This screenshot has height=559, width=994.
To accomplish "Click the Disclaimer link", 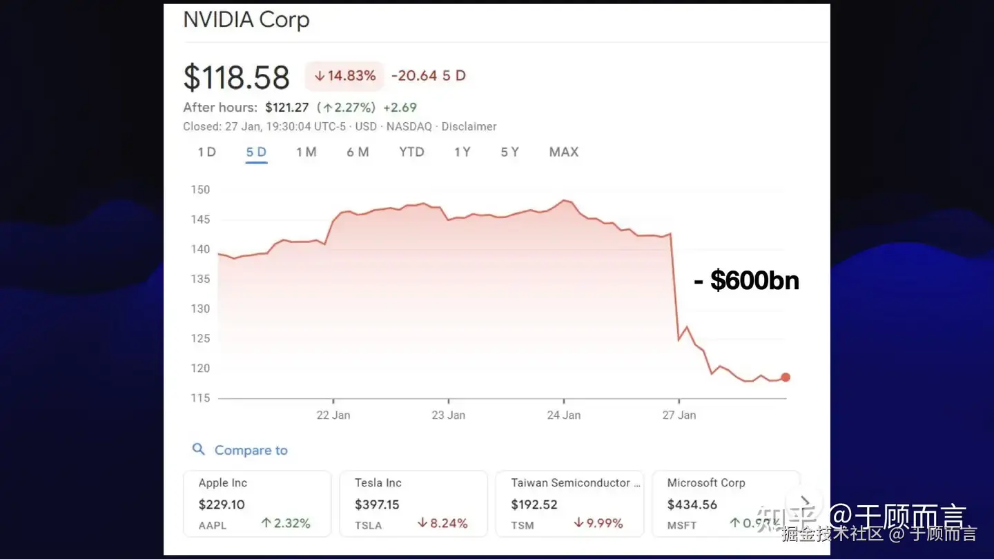I will (x=469, y=127).
